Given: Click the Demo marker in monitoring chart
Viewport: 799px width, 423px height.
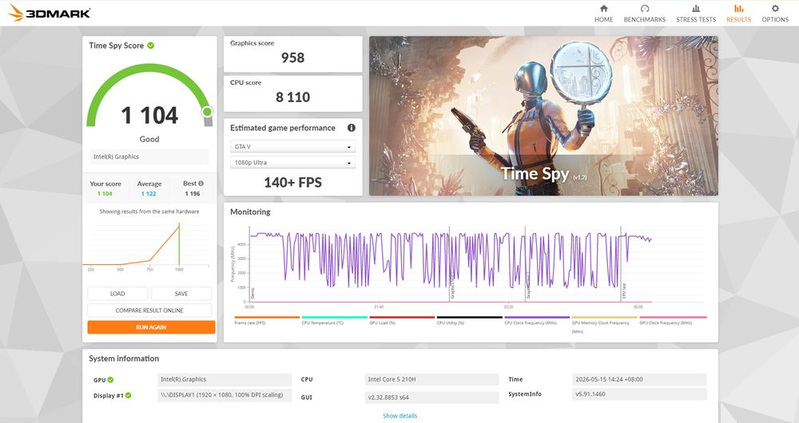Looking at the screenshot, I should pos(252,293).
